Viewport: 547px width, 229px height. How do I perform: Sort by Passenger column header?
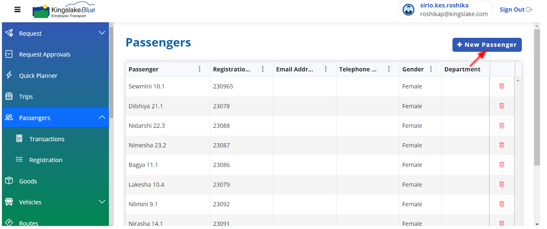click(143, 69)
